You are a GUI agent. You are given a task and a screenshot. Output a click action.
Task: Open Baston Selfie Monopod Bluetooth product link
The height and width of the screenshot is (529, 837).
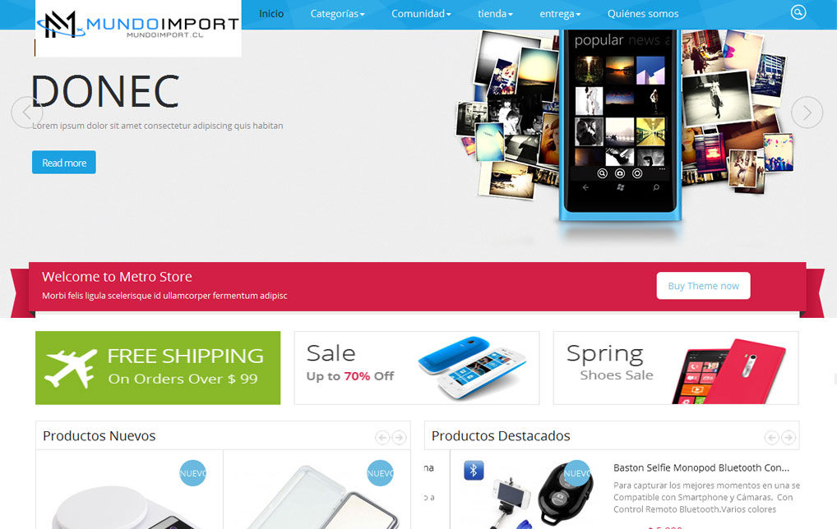tap(701, 467)
